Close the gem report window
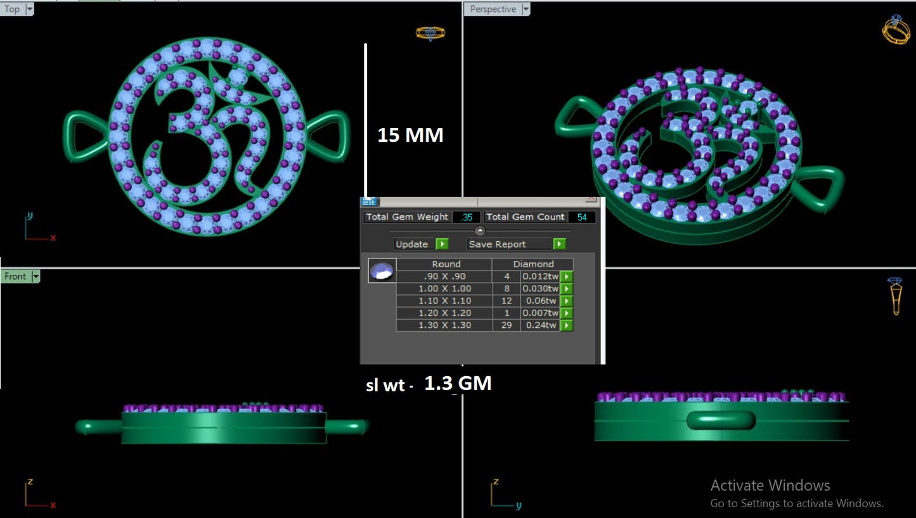 click(591, 198)
